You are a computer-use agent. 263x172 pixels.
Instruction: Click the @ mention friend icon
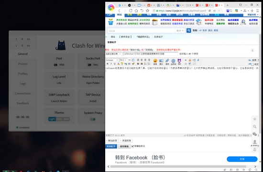(x=173, y=61)
